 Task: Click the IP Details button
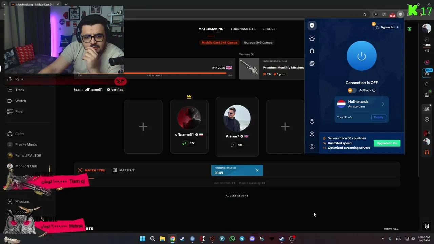click(378, 117)
